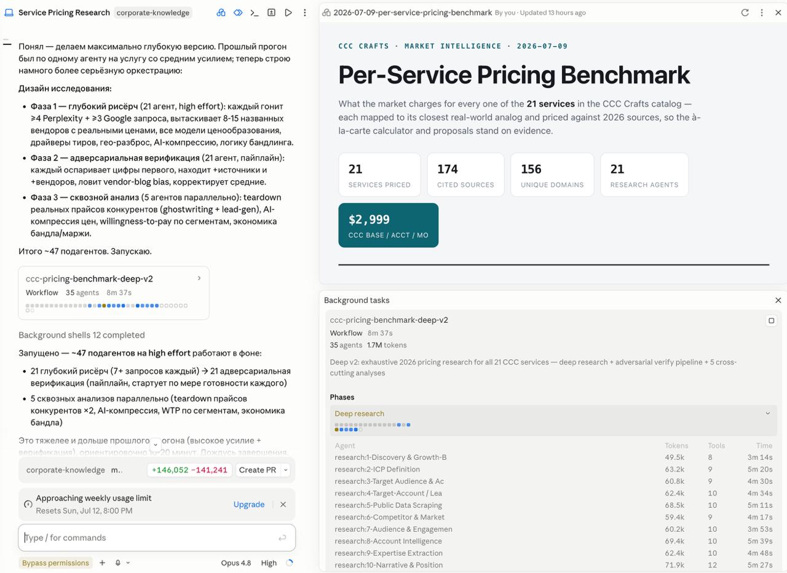The height and width of the screenshot is (573, 787).
Task: Select the research:1-Discovery & Growth-B row
Action: (553, 457)
